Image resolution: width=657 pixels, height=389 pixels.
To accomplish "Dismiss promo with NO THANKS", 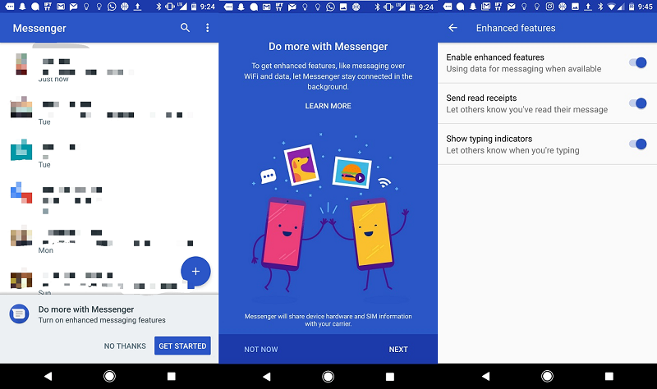I will [125, 346].
